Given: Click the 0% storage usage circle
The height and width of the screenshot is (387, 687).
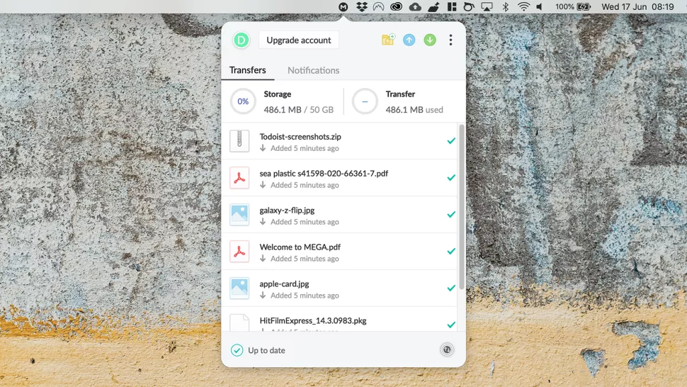Looking at the screenshot, I should (x=243, y=101).
